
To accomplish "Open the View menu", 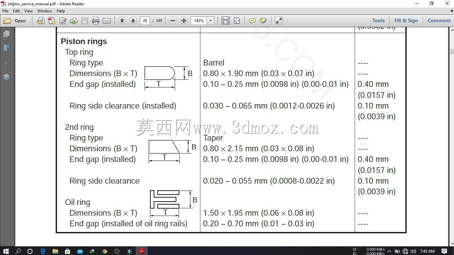I will (28, 11).
